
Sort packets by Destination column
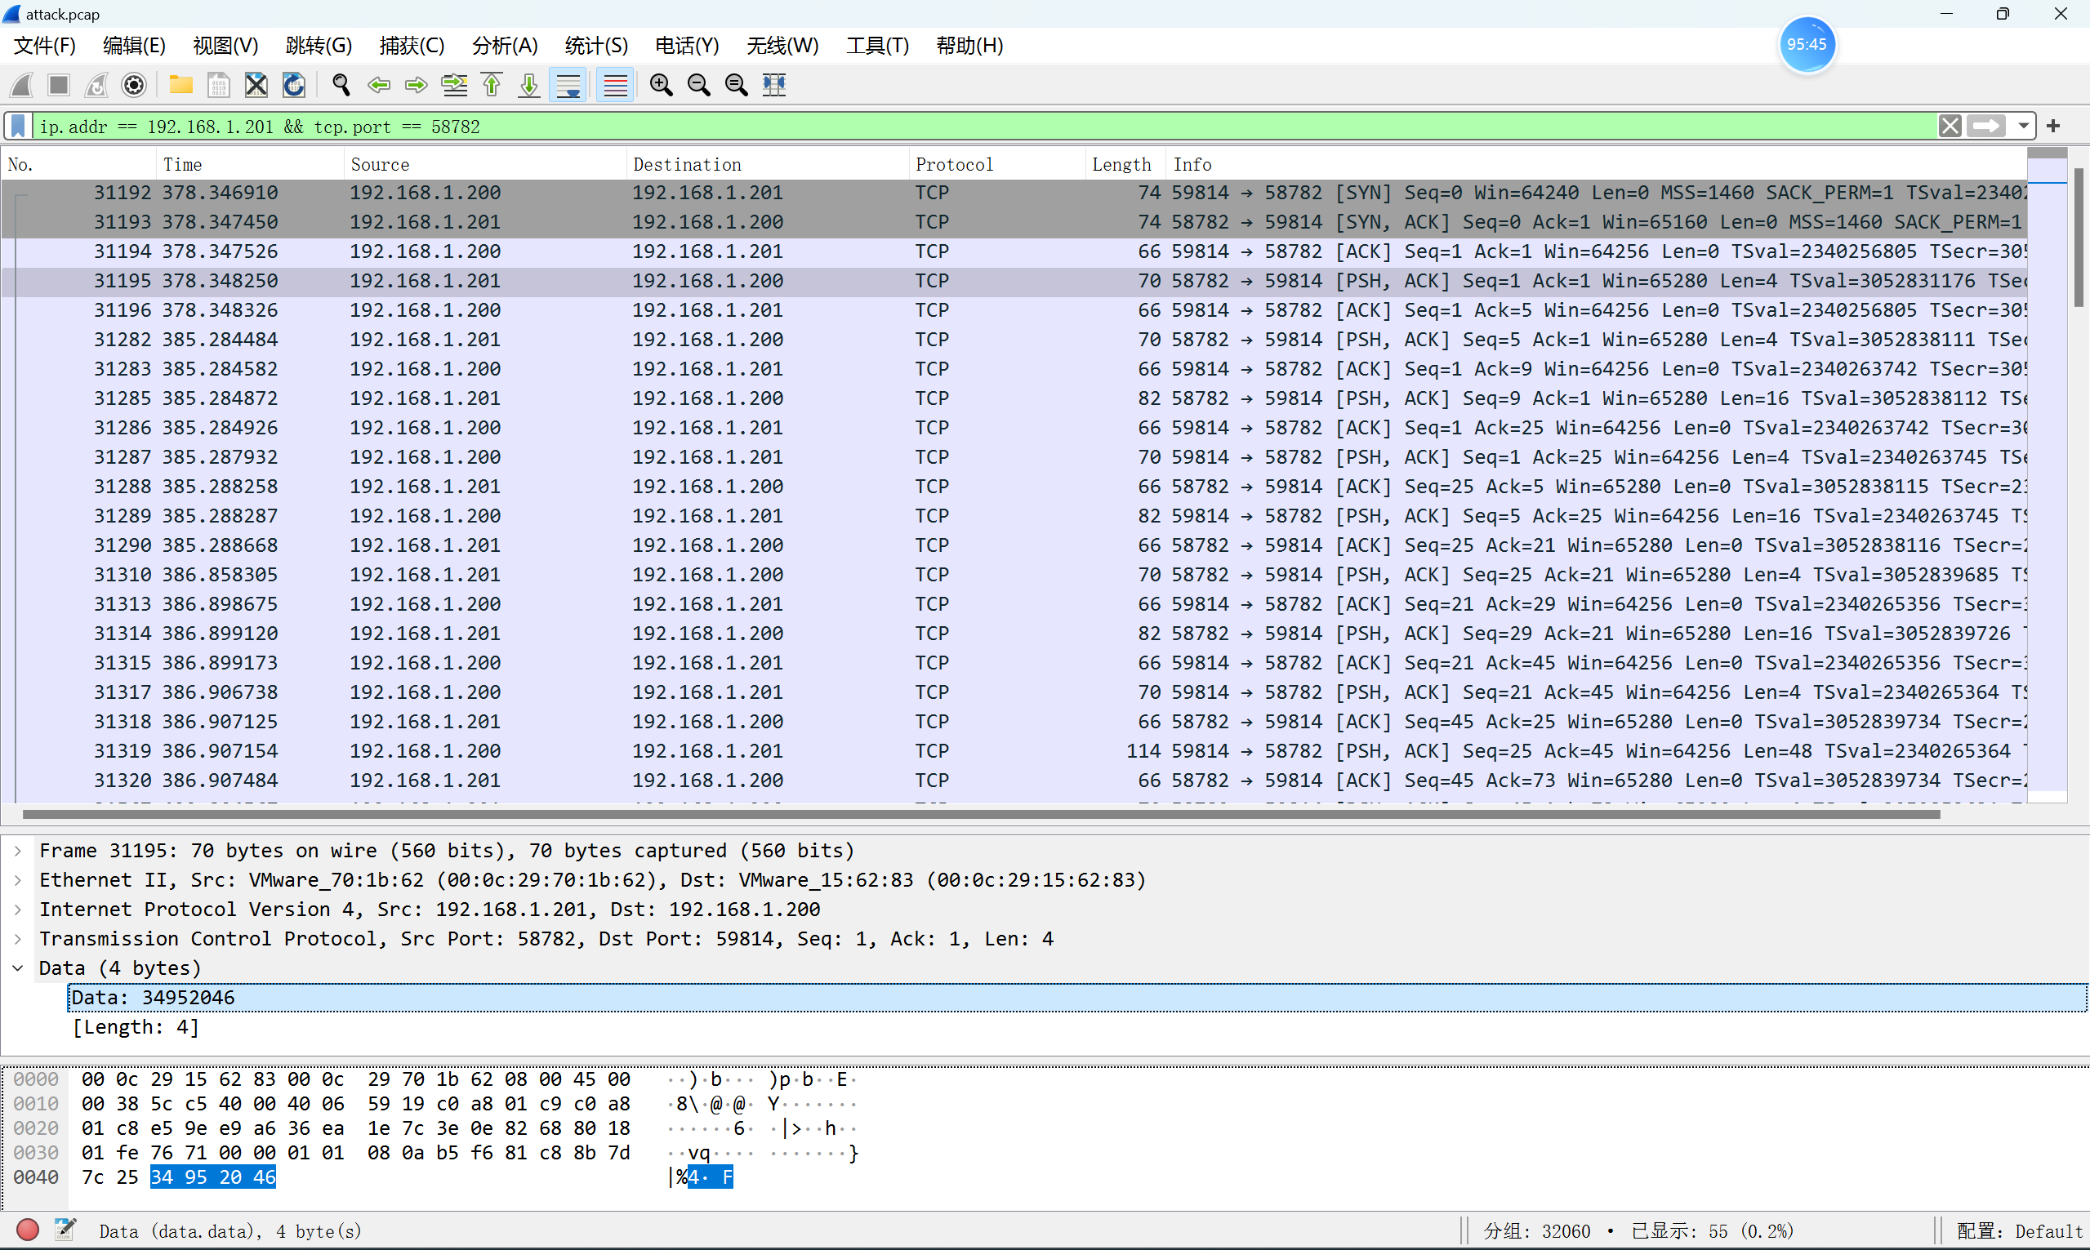click(768, 164)
